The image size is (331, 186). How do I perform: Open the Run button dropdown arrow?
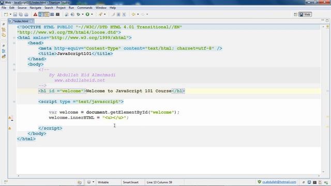[x=92, y=14]
